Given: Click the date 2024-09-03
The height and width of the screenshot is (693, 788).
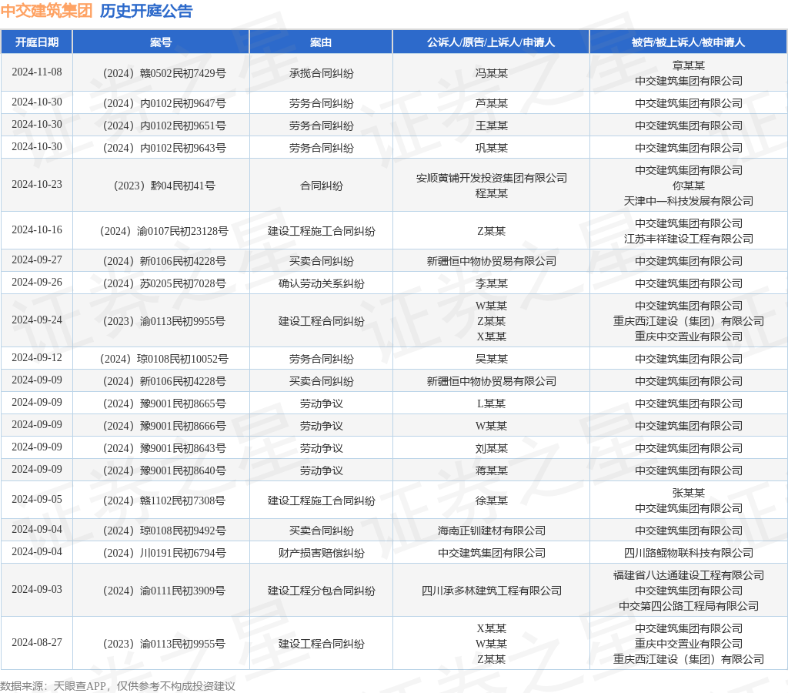Looking at the screenshot, I should pyautogui.click(x=37, y=589).
